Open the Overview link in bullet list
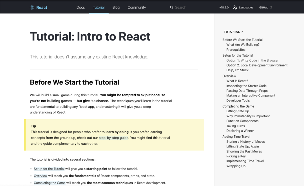Screen dimensions: 304x186 point(41,176)
